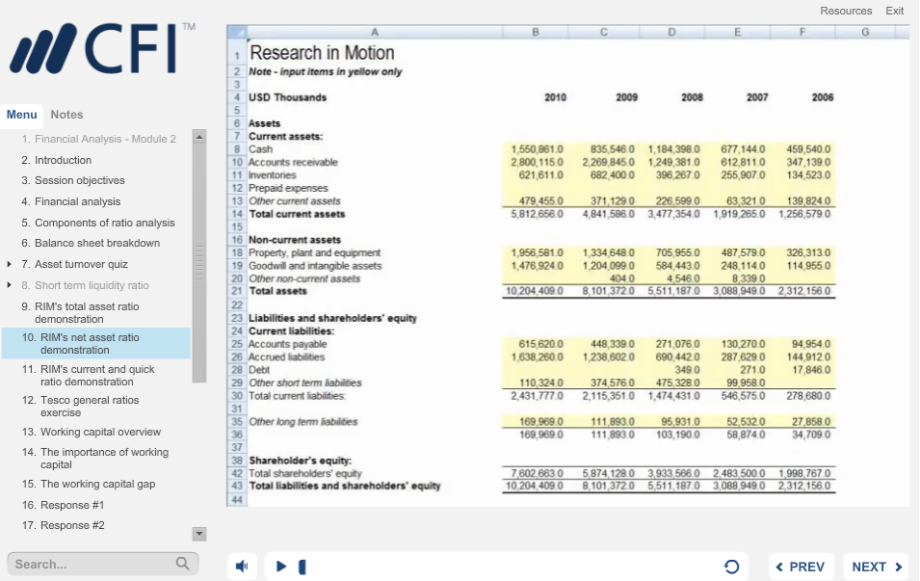Click column A header in spreadsheet
This screenshot has width=920, height=581.
coord(375,32)
